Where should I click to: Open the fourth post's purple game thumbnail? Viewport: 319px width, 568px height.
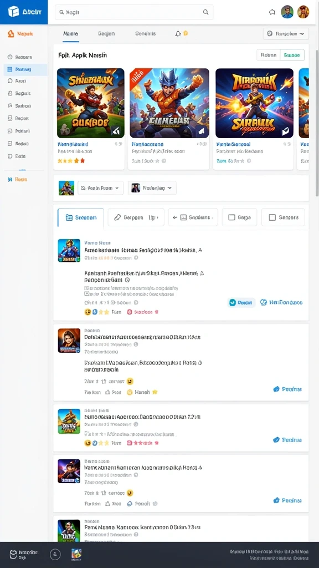[69, 471]
